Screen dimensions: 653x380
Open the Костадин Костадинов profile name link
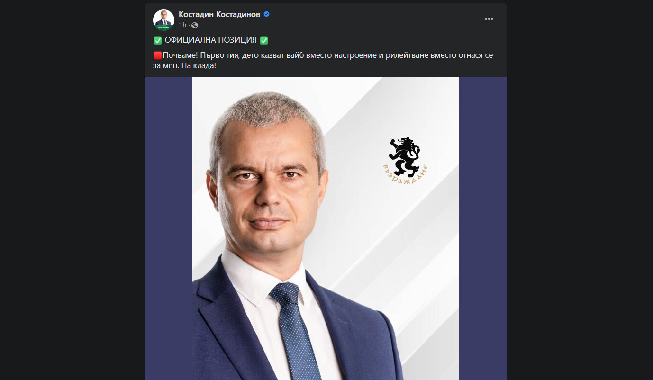219,14
